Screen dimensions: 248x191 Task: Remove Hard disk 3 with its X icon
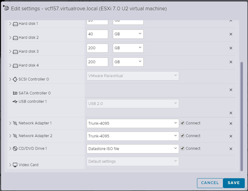(231, 48)
